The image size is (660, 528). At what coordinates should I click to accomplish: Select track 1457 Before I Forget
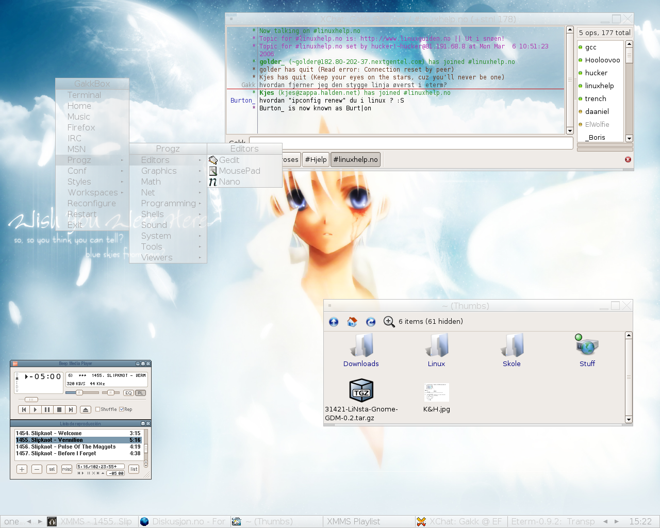point(78,454)
